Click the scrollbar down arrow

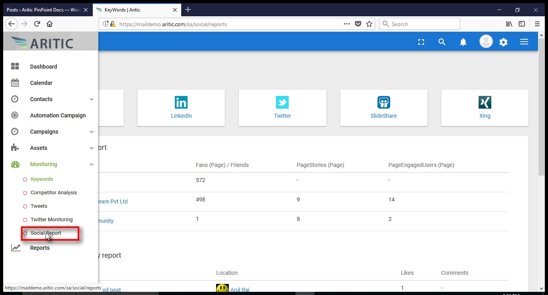(542, 289)
